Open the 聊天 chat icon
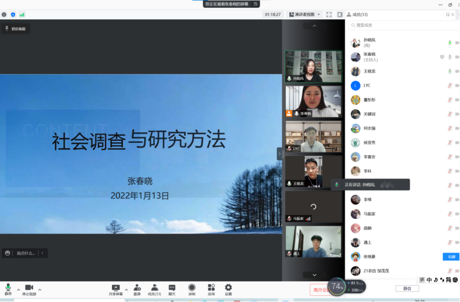This screenshot has width=460, height=302. (172, 288)
